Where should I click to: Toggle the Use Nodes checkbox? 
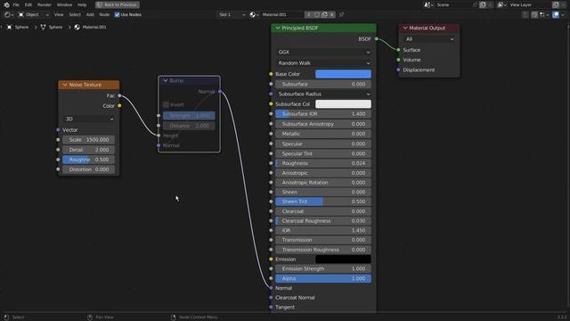(x=117, y=14)
